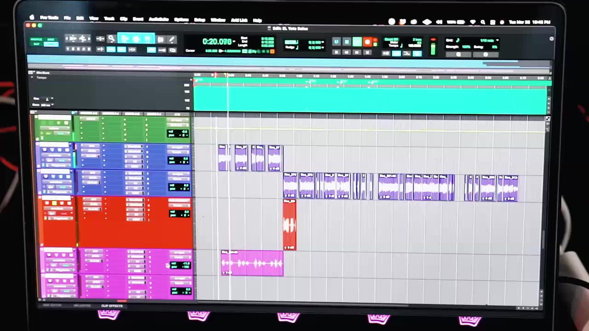Click the green Play button in the transport

[x=357, y=42]
